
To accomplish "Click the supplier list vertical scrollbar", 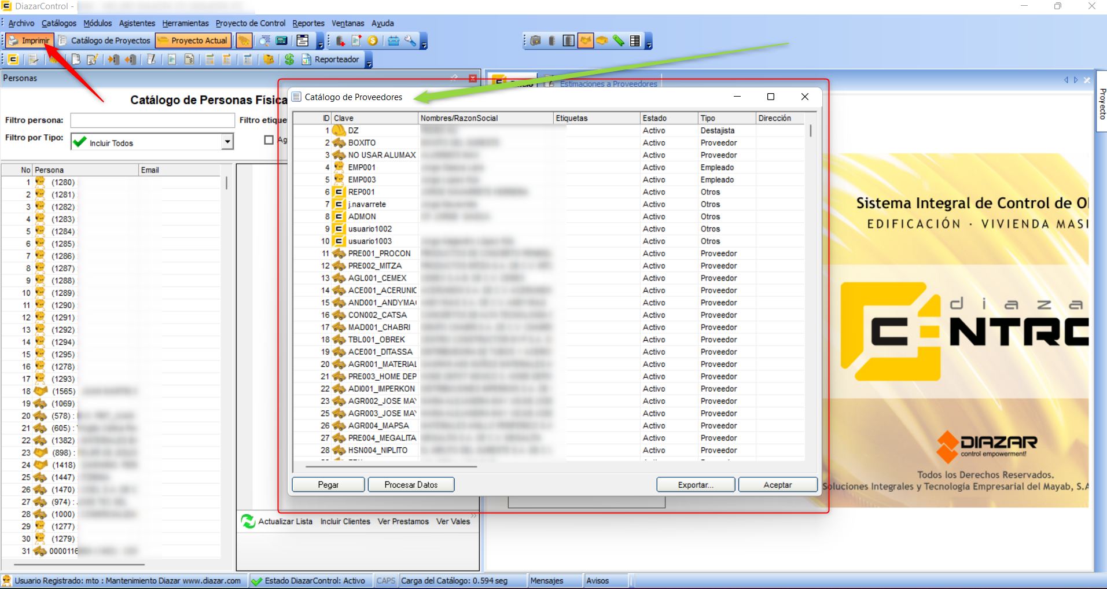I will tap(810, 131).
